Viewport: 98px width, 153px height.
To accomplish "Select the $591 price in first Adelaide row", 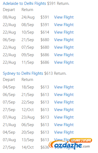I will pos(45,17).
